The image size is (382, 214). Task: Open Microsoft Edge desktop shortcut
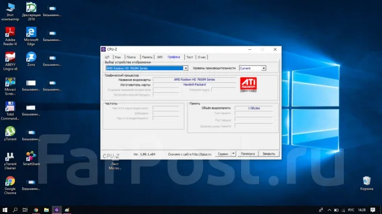31,36
